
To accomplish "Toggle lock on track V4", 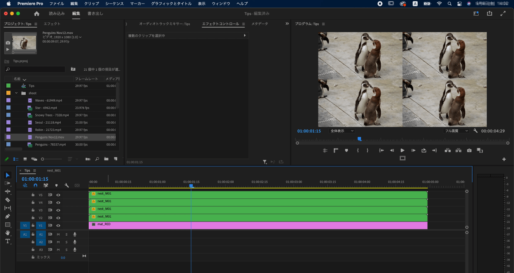I will click(x=33, y=202).
